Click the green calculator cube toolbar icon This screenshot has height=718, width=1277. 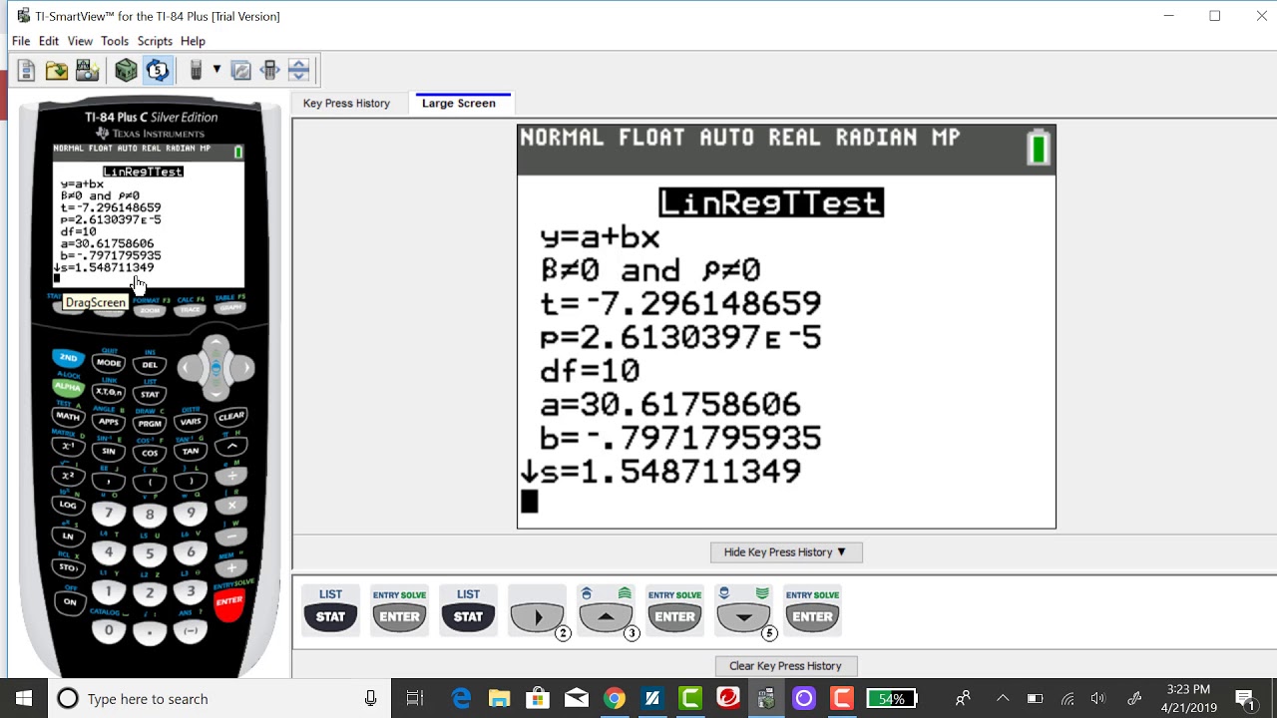[x=126, y=70]
